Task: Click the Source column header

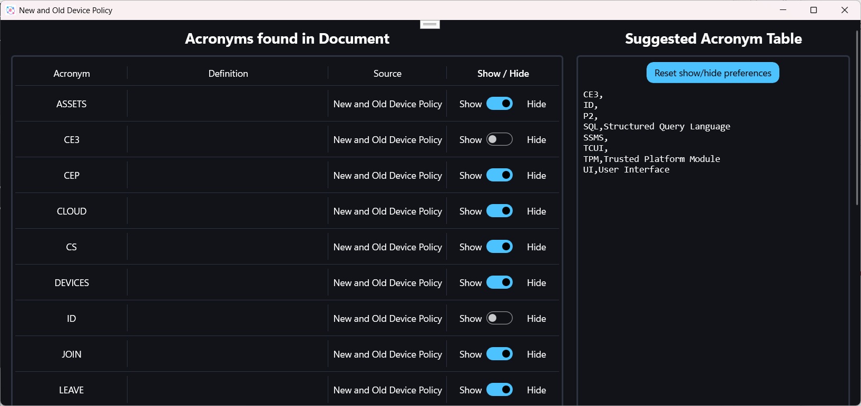Action: click(387, 74)
